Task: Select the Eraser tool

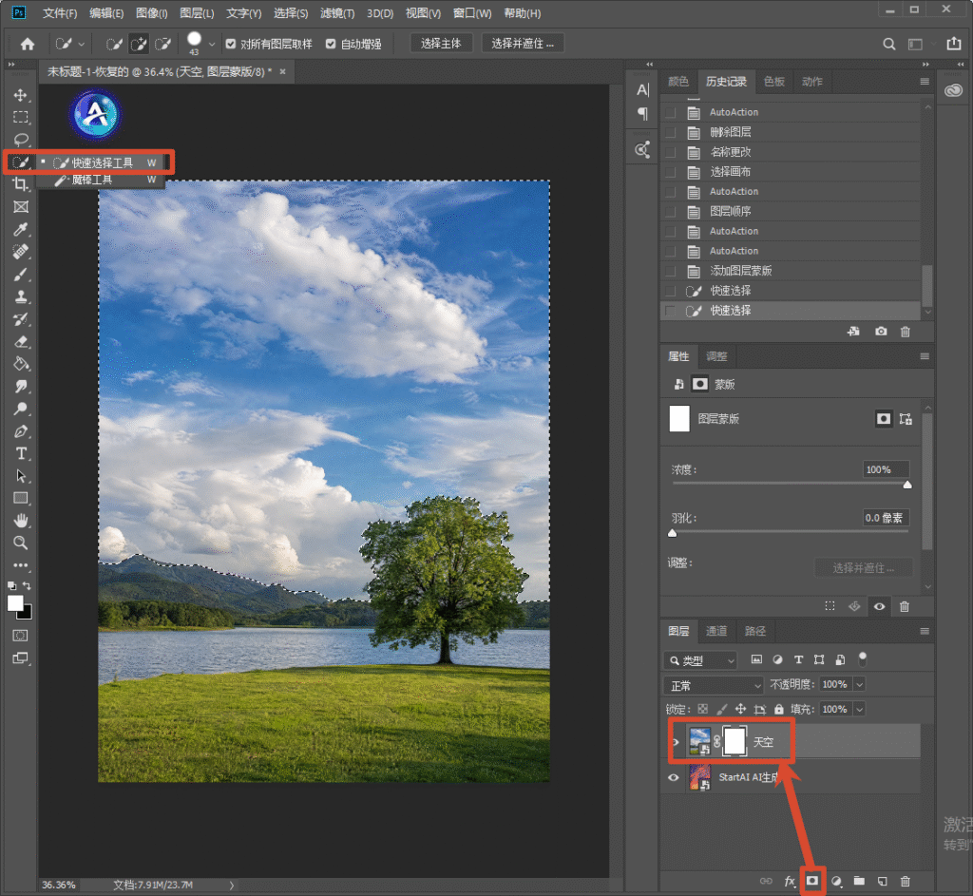Action: 21,341
